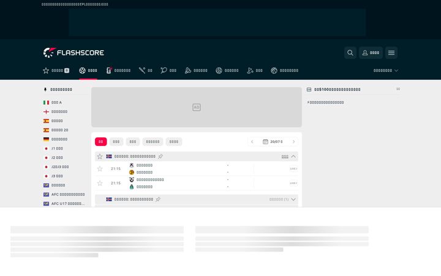Collapse the first Iceland league section

click(293, 156)
